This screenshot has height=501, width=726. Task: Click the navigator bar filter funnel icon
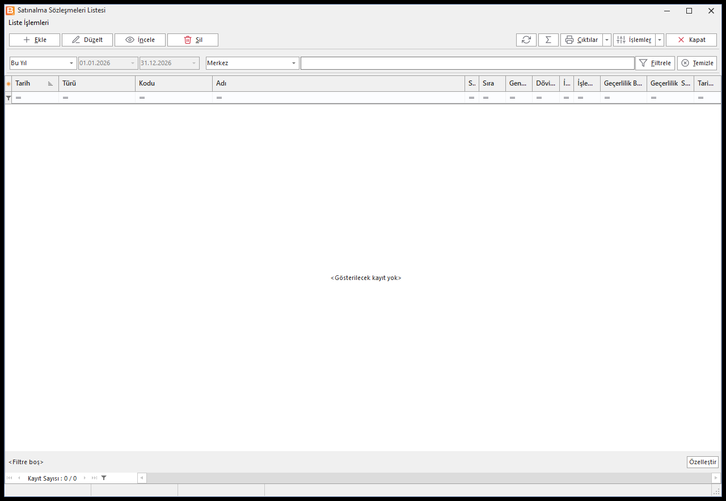(x=104, y=478)
